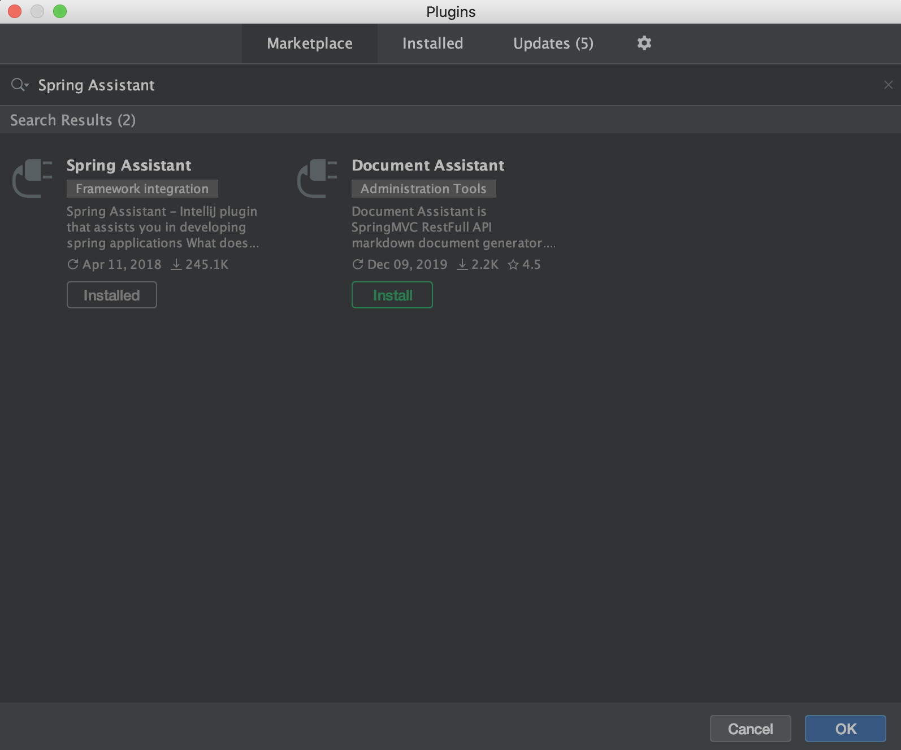Viewport: 901px width, 750px height.
Task: Open the Spring Assistant plugin title
Action: pos(129,165)
